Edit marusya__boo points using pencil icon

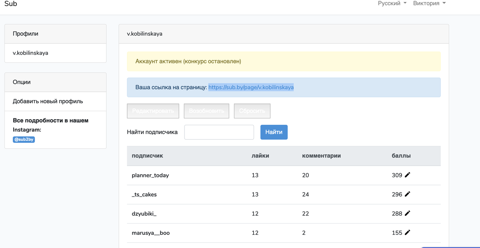[x=408, y=232]
